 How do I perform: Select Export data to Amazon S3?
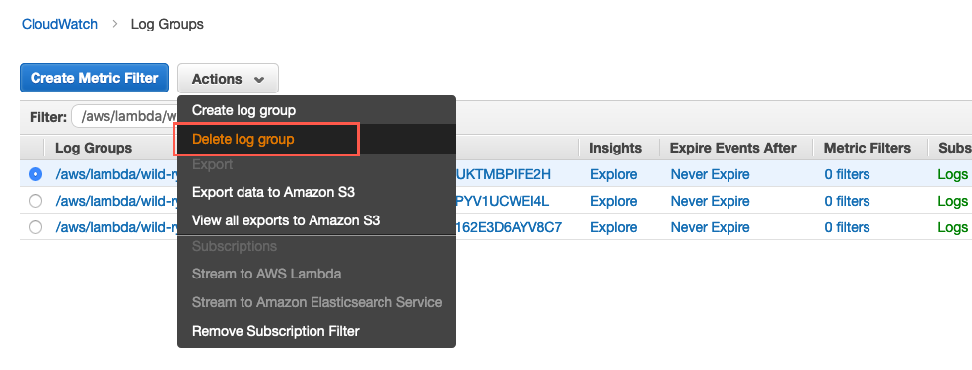pyautogui.click(x=273, y=192)
